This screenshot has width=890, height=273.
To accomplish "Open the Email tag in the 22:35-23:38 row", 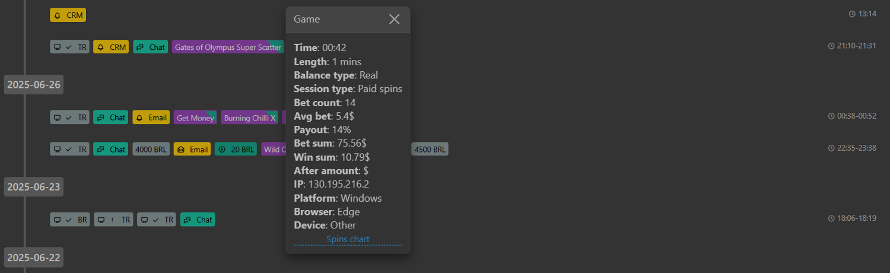I will 192,150.
